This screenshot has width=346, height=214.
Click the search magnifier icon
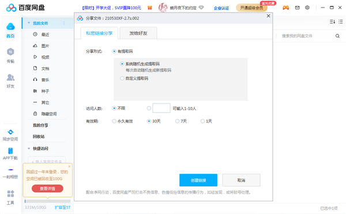click(337, 36)
